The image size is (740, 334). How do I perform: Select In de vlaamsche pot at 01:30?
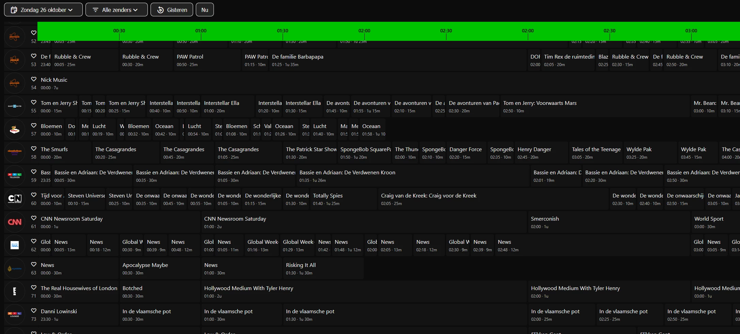tap(405, 315)
